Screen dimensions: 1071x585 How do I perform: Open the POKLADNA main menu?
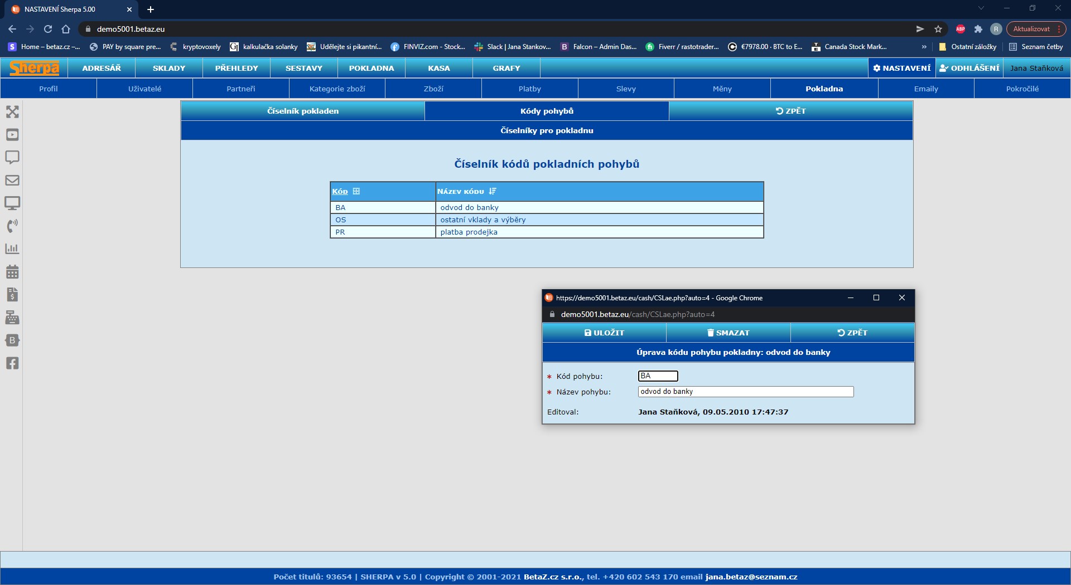coord(372,68)
